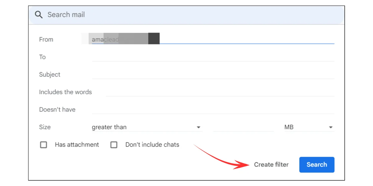
Task: Click the Create filter link
Action: [271, 165]
